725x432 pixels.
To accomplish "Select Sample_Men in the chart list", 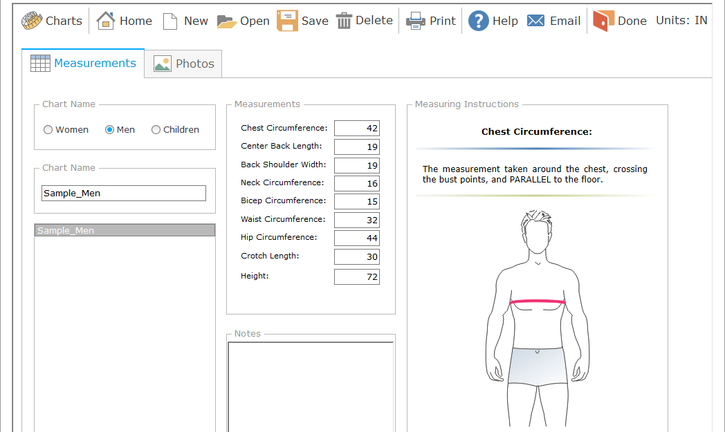I will tap(125, 231).
